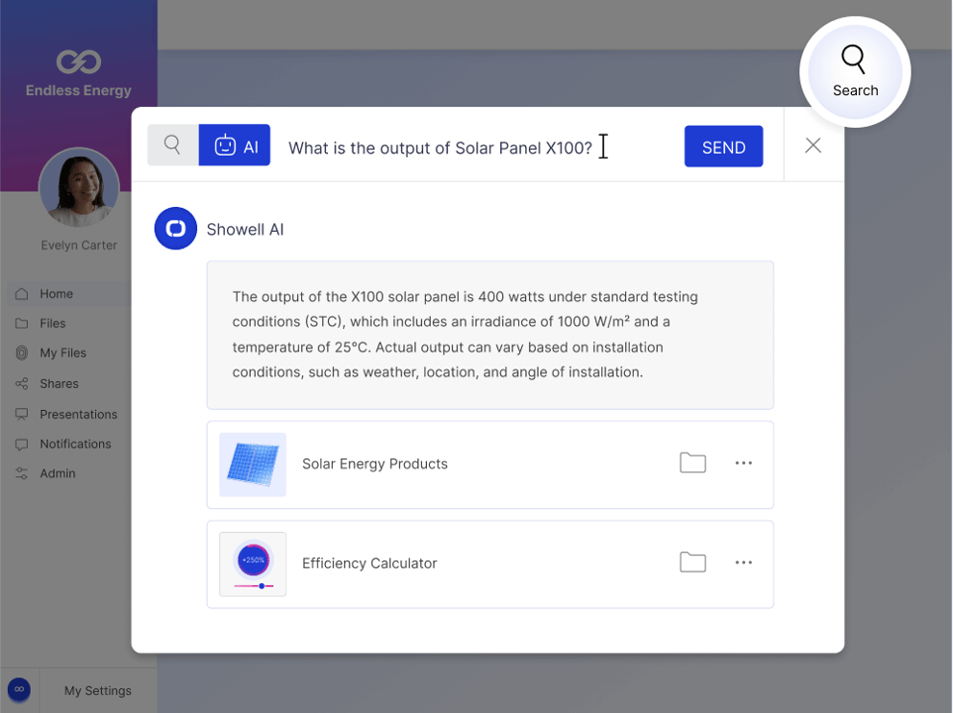
Task: Open the folder icon beside Solar Energy Products
Action: click(692, 463)
